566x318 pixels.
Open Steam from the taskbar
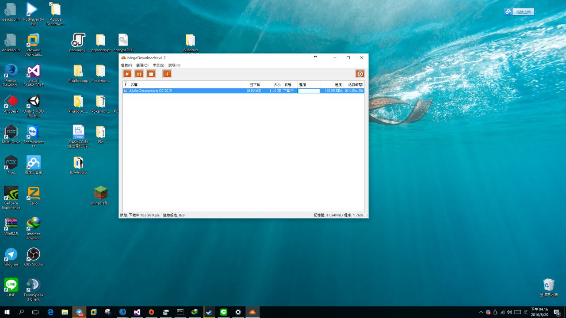[209, 312]
